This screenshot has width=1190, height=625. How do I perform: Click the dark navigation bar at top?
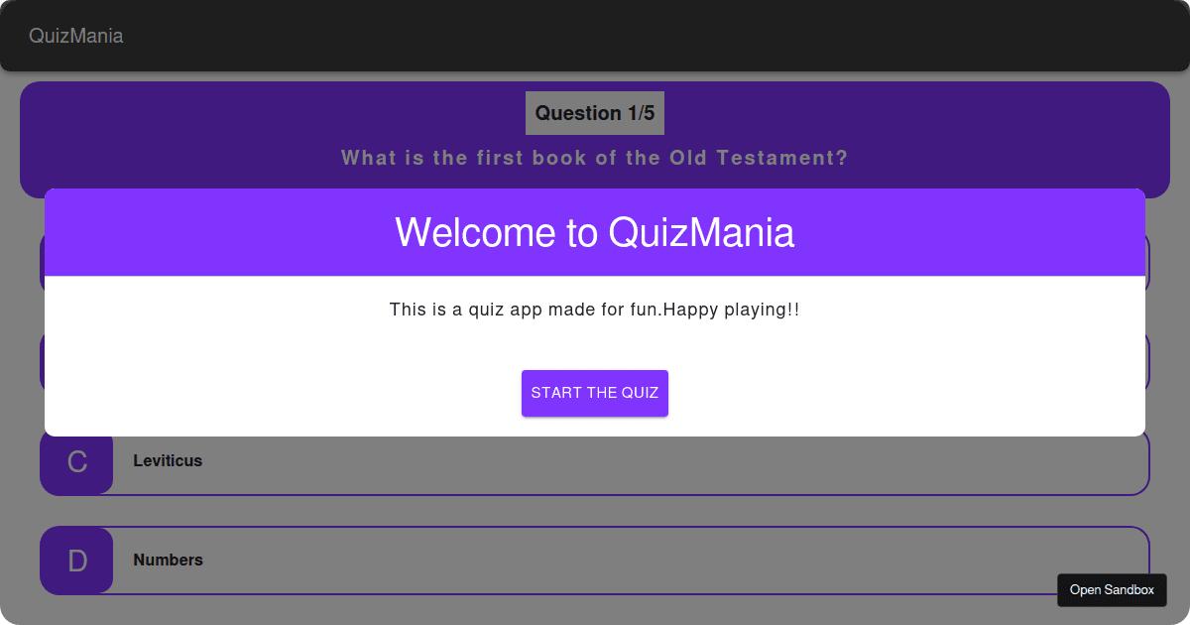pyautogui.click(x=595, y=36)
